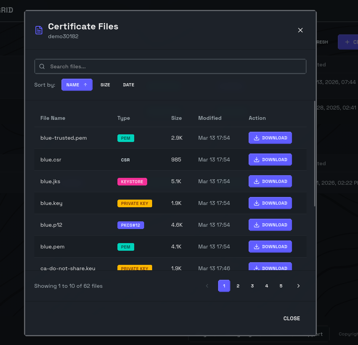
Task: Switch to page 3
Action: [x=252, y=286]
